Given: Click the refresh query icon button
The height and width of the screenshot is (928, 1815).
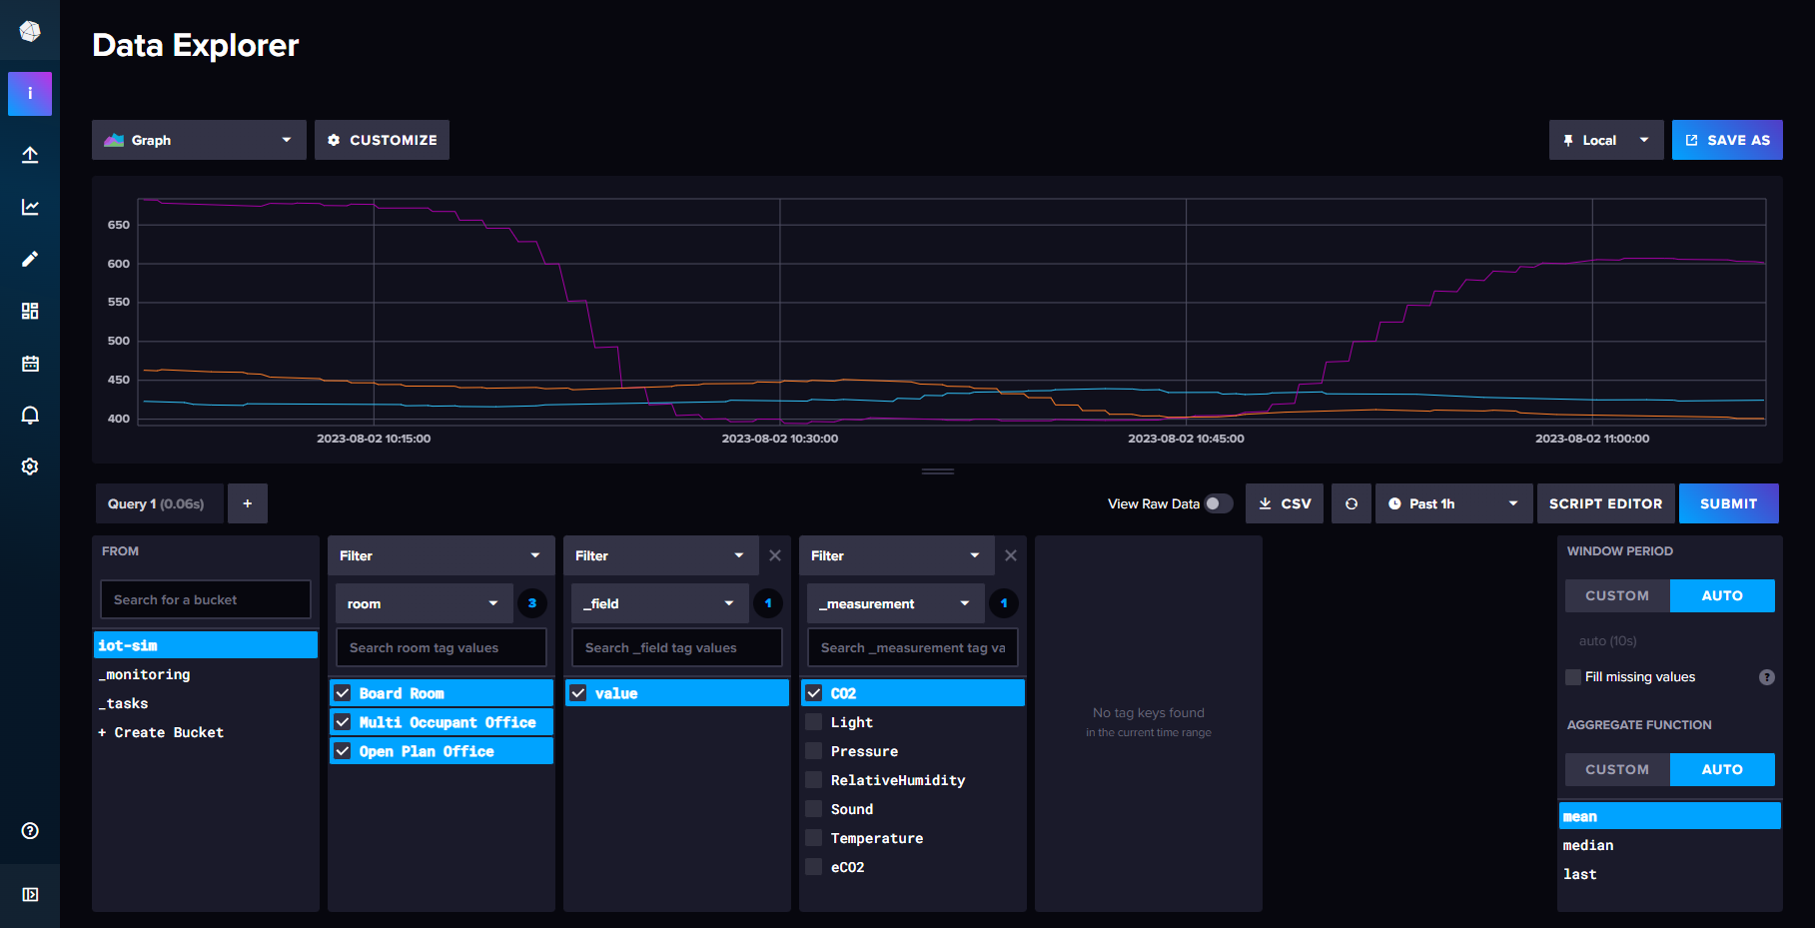Looking at the screenshot, I should tap(1351, 503).
